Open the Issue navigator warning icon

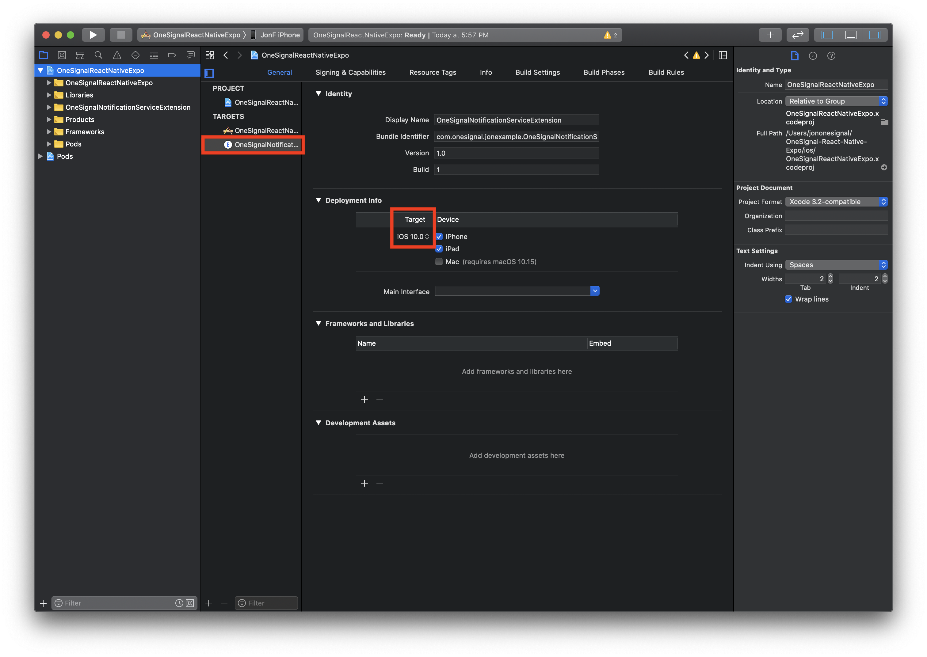point(117,55)
